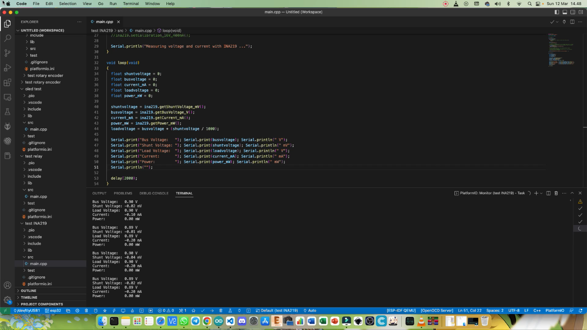This screenshot has width=587, height=330.
Task: Select the serial port /dev/ttyUSB1 in status bar
Action: (x=27, y=310)
